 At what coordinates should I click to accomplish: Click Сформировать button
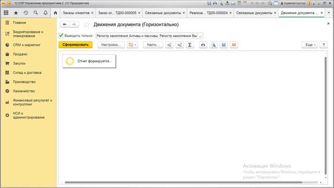75,45
